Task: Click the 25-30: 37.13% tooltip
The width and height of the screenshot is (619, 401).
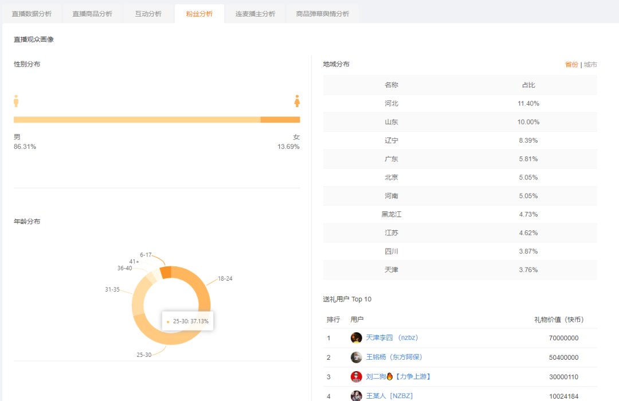Action: pyautogui.click(x=187, y=321)
